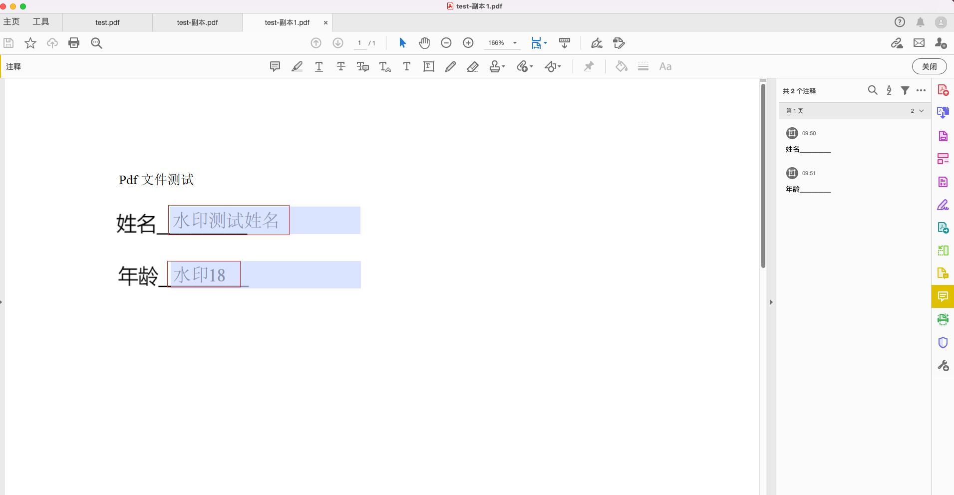Activate the hand pan tool
The image size is (954, 495).
pos(424,43)
